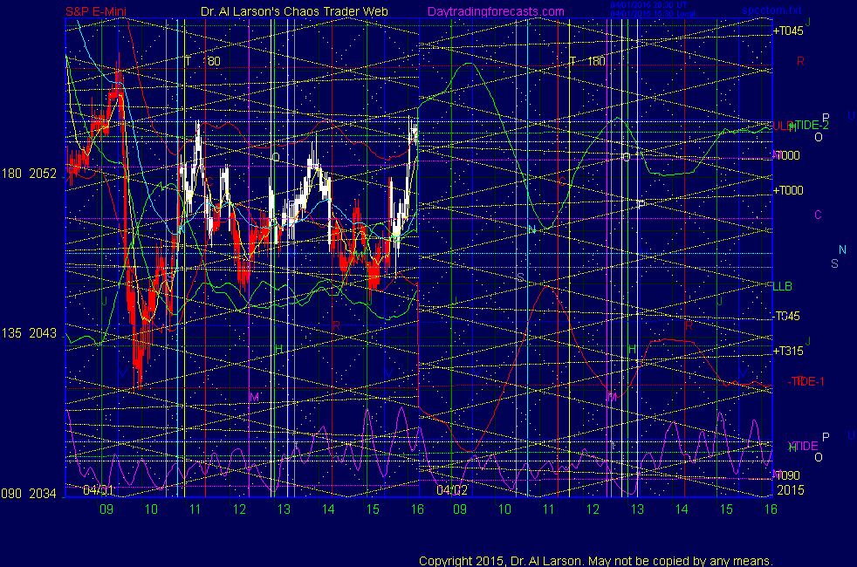Click the cyan "N" in the right margin

pyautogui.click(x=843, y=249)
